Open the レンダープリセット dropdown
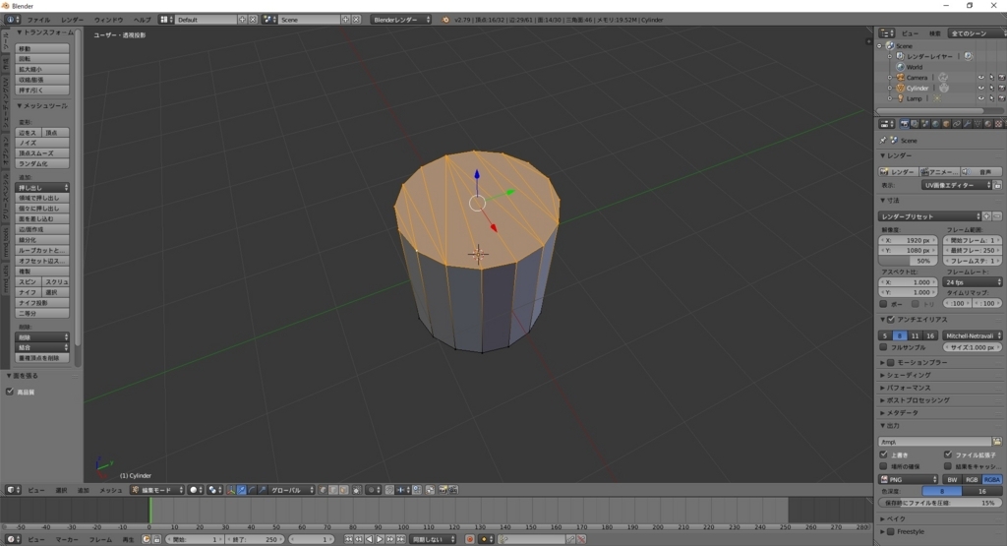Image resolution: width=1007 pixels, height=546 pixels. pyautogui.click(x=929, y=216)
